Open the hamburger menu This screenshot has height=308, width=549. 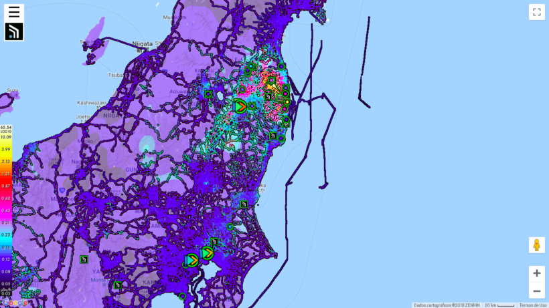click(x=14, y=12)
